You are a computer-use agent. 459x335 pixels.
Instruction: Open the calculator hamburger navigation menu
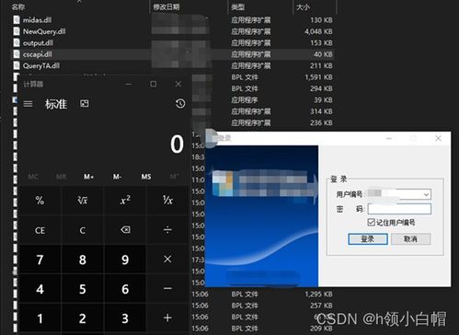pyautogui.click(x=28, y=104)
